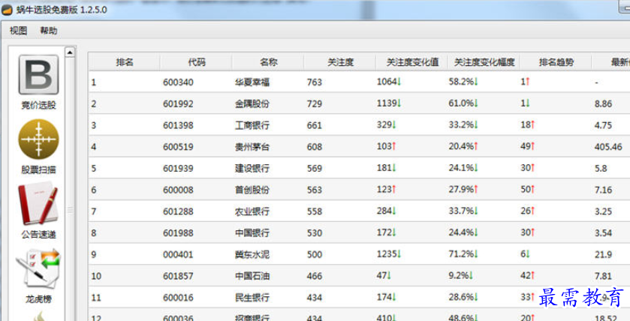The height and width of the screenshot is (321, 630).
Task: Select stock name 农业银行
Action: [x=252, y=211]
